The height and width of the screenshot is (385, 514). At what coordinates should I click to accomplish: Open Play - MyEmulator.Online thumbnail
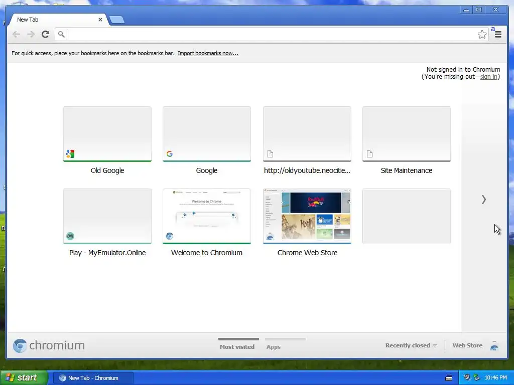click(107, 216)
